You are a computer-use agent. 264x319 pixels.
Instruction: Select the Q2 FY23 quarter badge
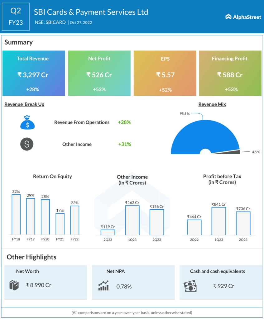point(16,17)
